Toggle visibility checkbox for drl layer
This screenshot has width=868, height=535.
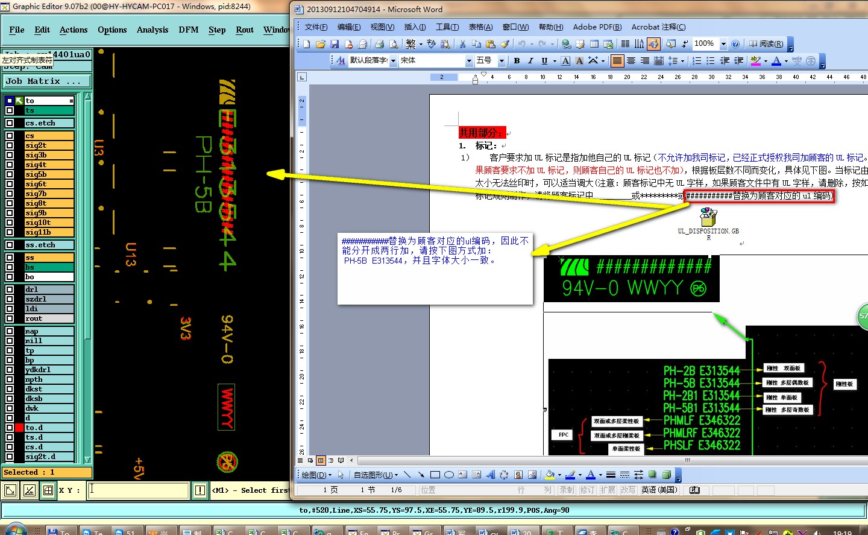click(x=10, y=290)
